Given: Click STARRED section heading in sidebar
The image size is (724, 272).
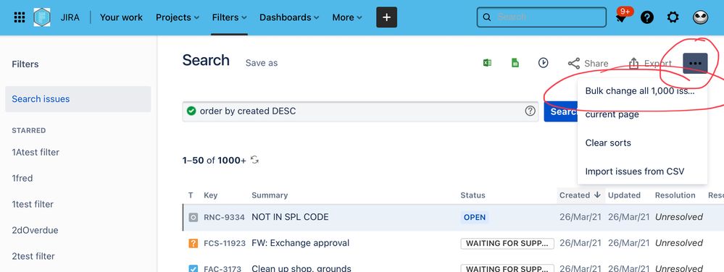Looking at the screenshot, I should [x=29, y=130].
